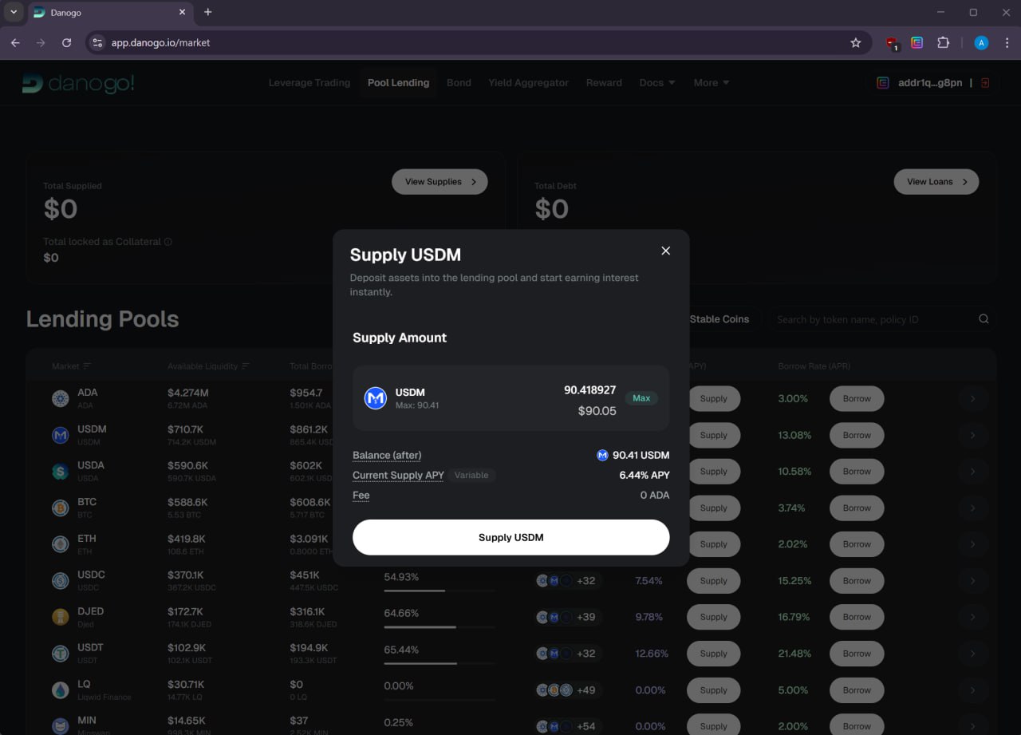Click the Danogo logo

tap(78, 83)
